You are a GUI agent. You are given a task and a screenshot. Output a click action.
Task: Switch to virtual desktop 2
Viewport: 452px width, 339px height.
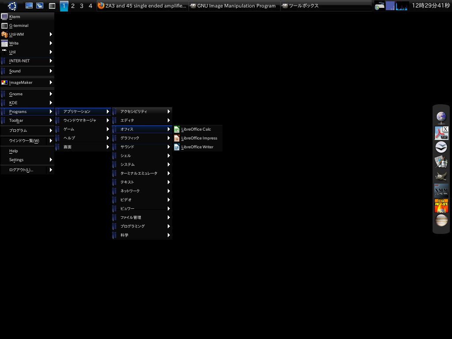pos(73,6)
